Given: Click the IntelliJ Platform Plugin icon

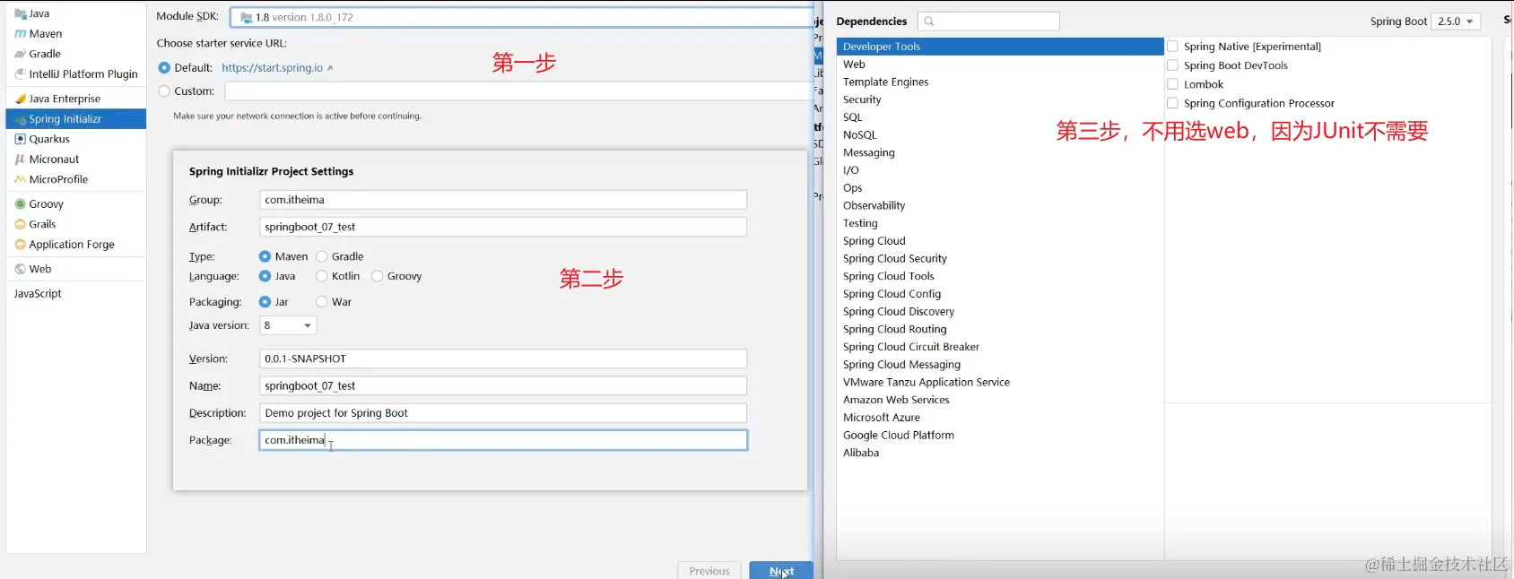Looking at the screenshot, I should [20, 74].
